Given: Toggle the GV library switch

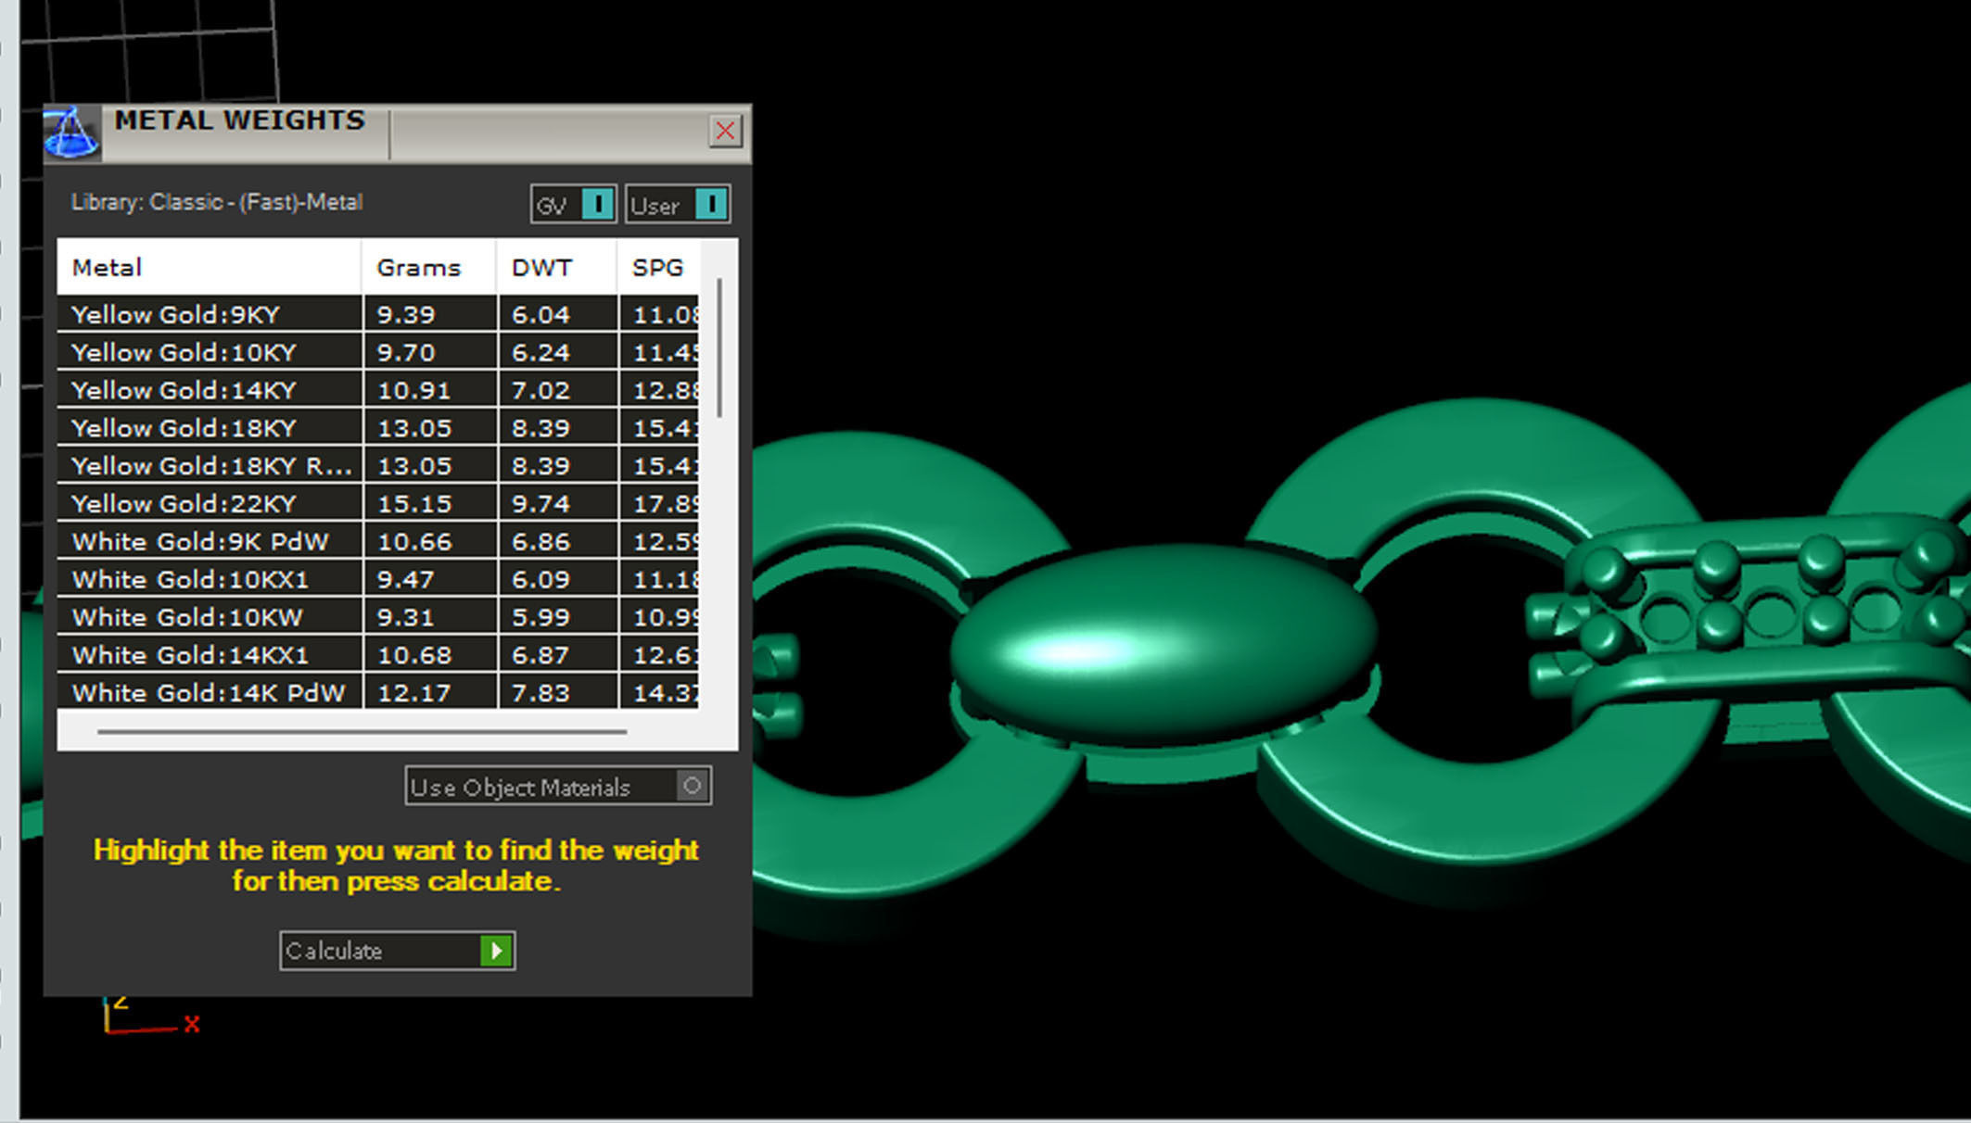Looking at the screenshot, I should tap(597, 204).
